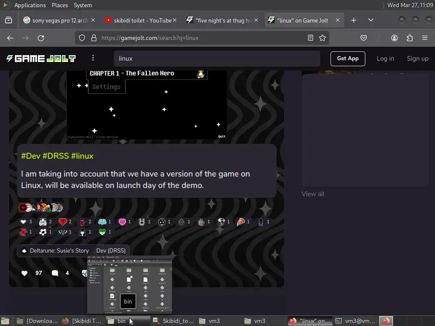This screenshot has width=435, height=326.
Task: Click the #DRSS hashtag
Action: pos(56,156)
